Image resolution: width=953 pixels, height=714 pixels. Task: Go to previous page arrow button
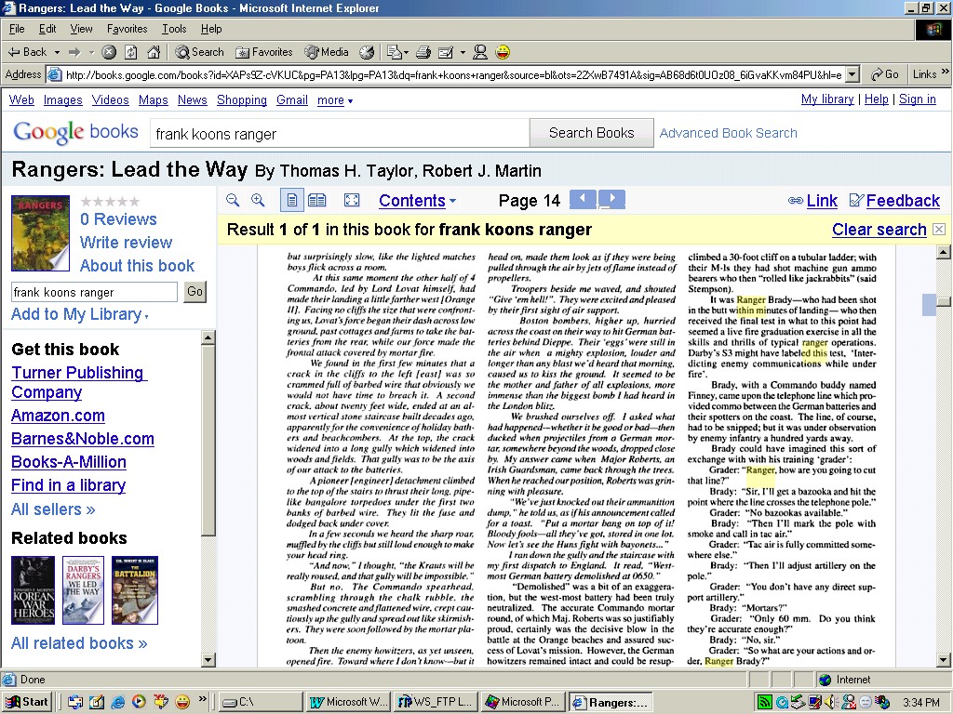(583, 199)
